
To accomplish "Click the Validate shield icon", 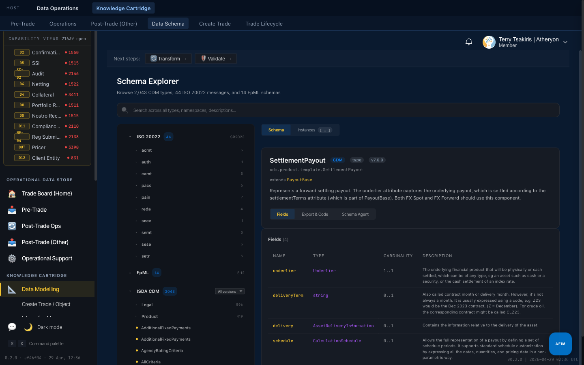I will click(204, 58).
